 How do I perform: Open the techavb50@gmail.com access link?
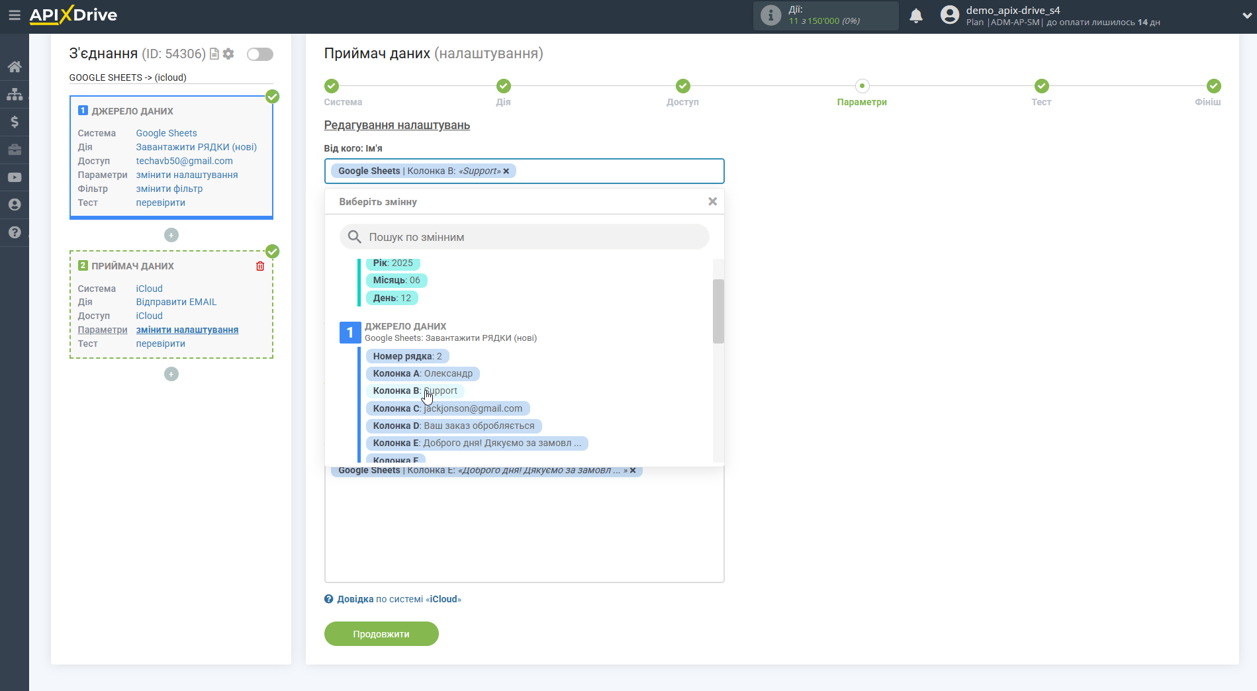(x=184, y=161)
